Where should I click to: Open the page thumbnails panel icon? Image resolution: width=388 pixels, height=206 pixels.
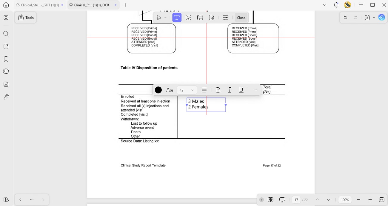pyautogui.click(x=6, y=47)
